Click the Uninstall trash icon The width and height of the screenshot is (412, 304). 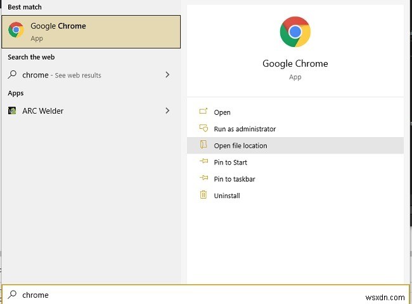coord(203,194)
